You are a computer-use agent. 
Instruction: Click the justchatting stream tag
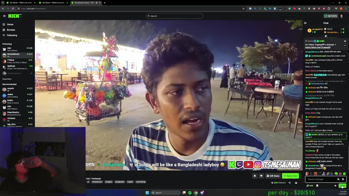click(x=140, y=182)
